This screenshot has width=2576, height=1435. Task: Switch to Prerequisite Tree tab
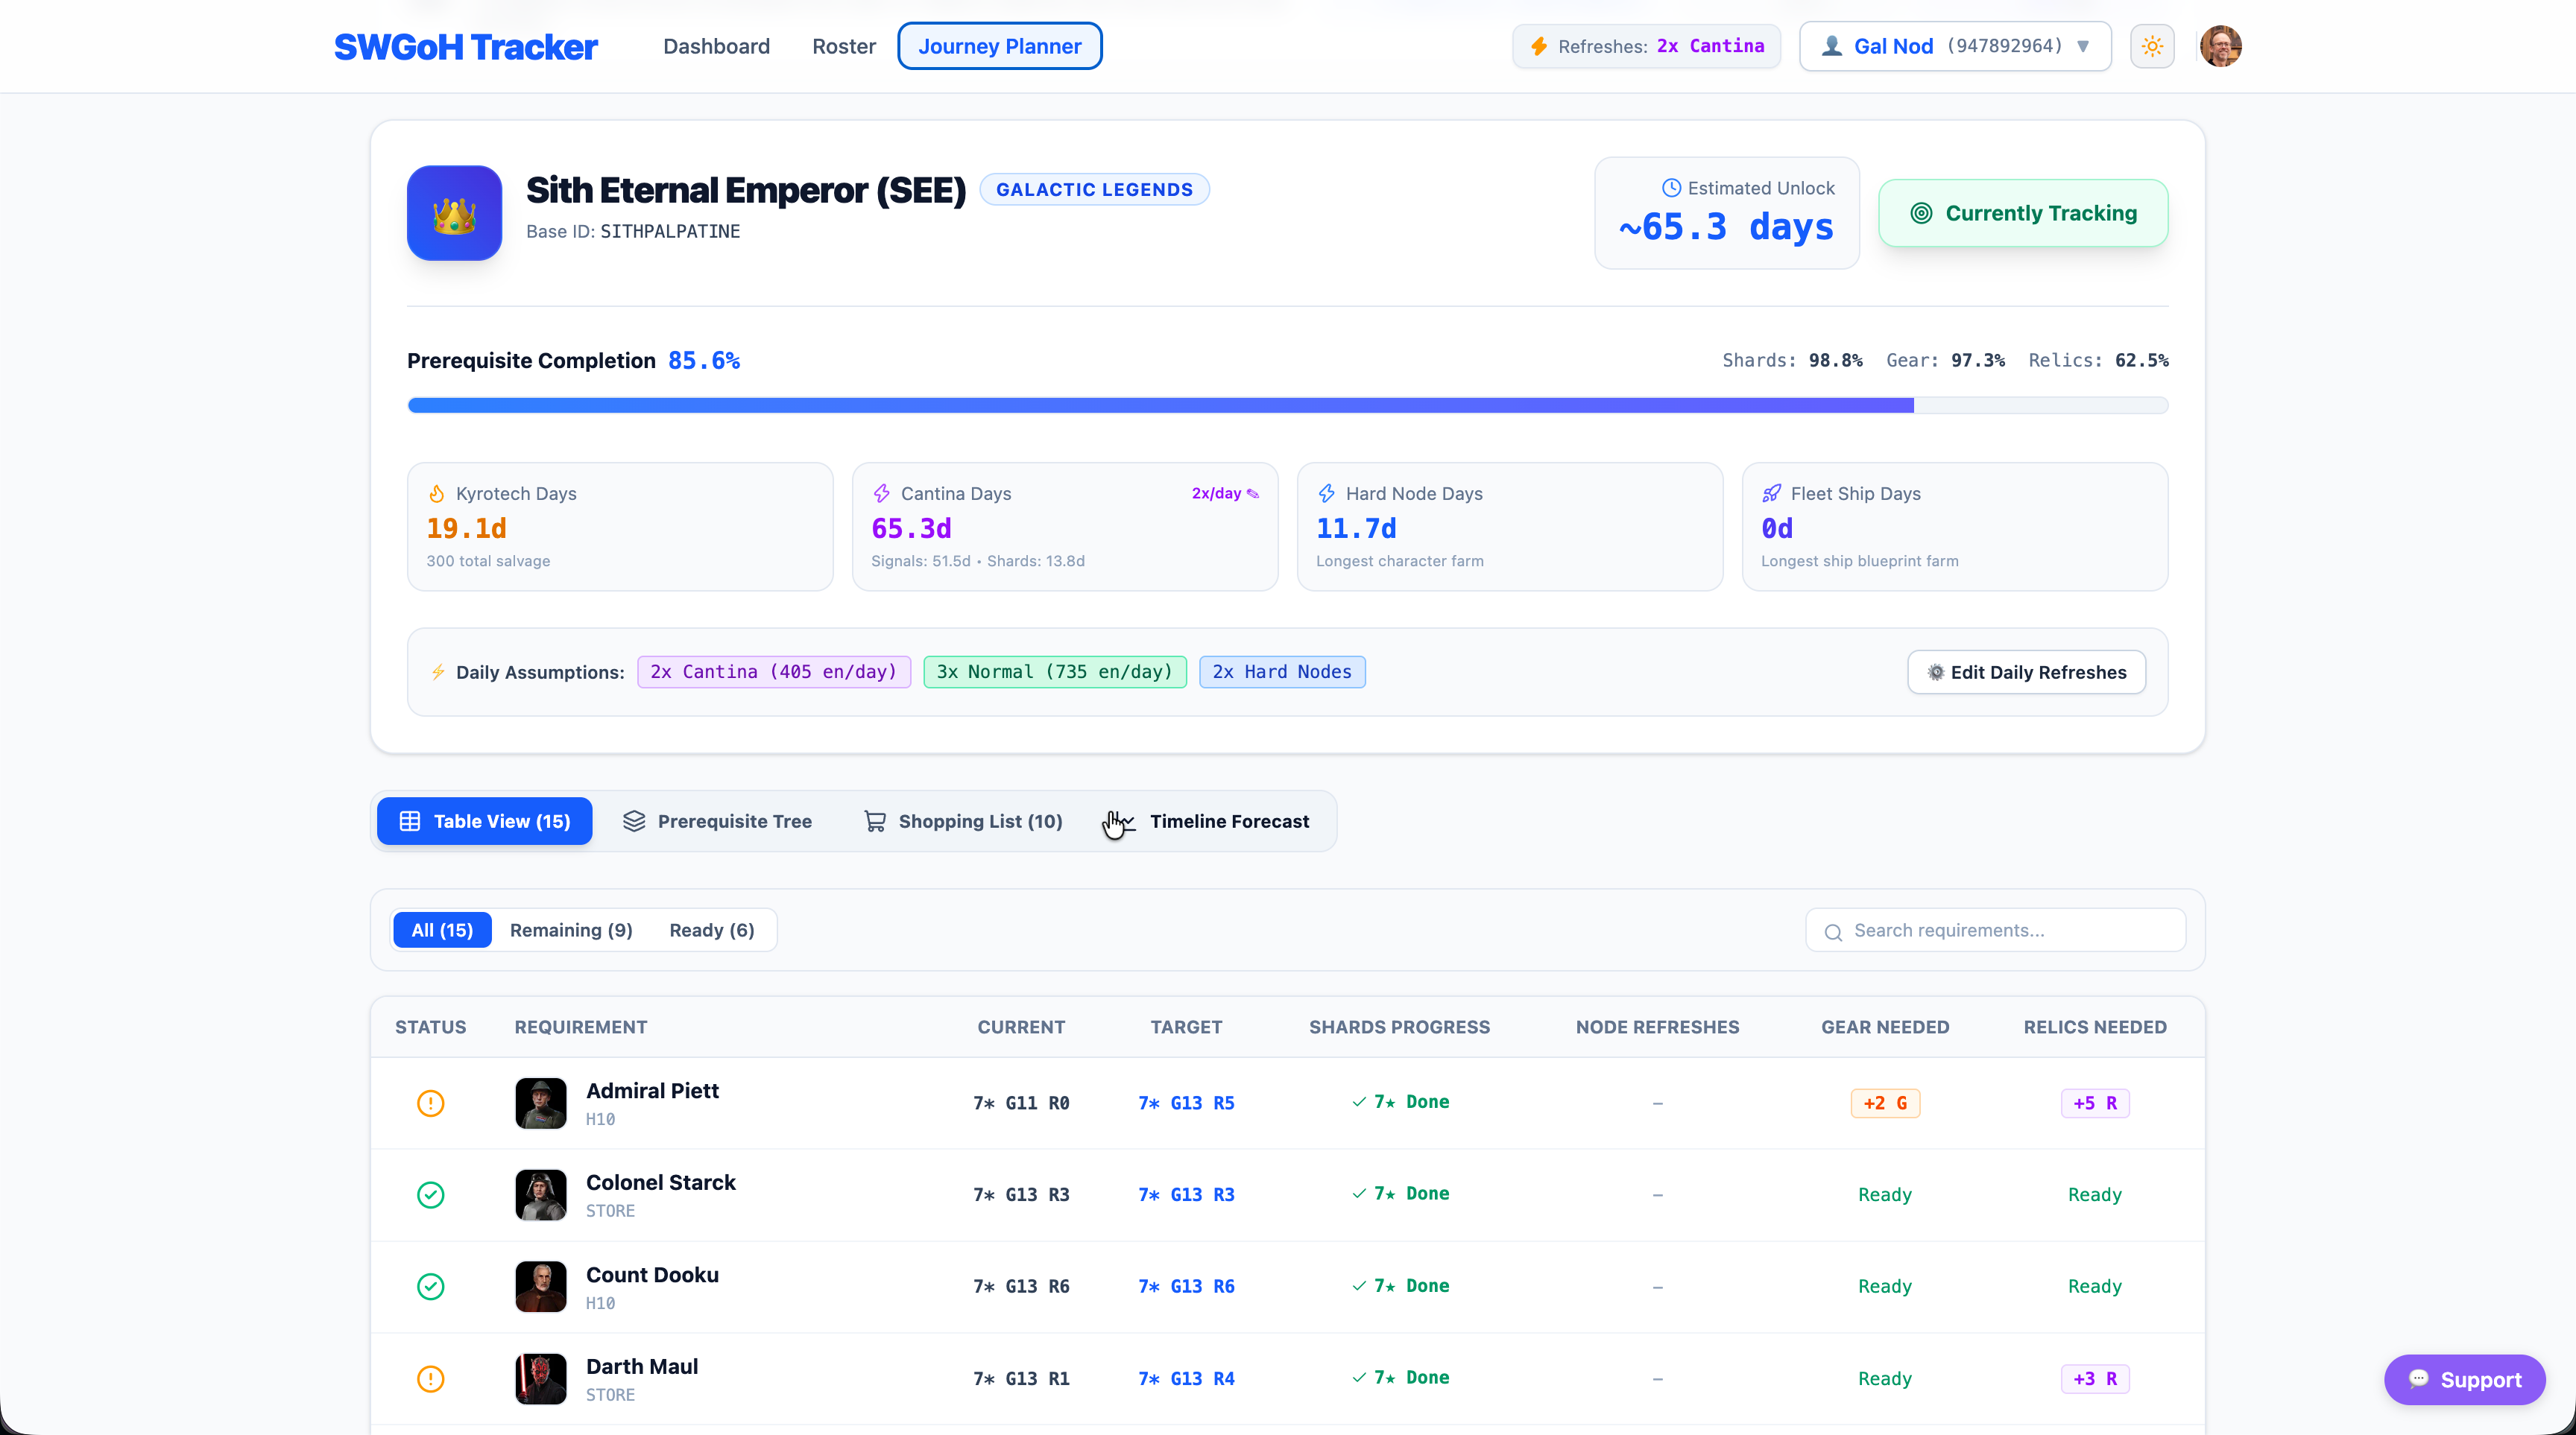pos(716,821)
